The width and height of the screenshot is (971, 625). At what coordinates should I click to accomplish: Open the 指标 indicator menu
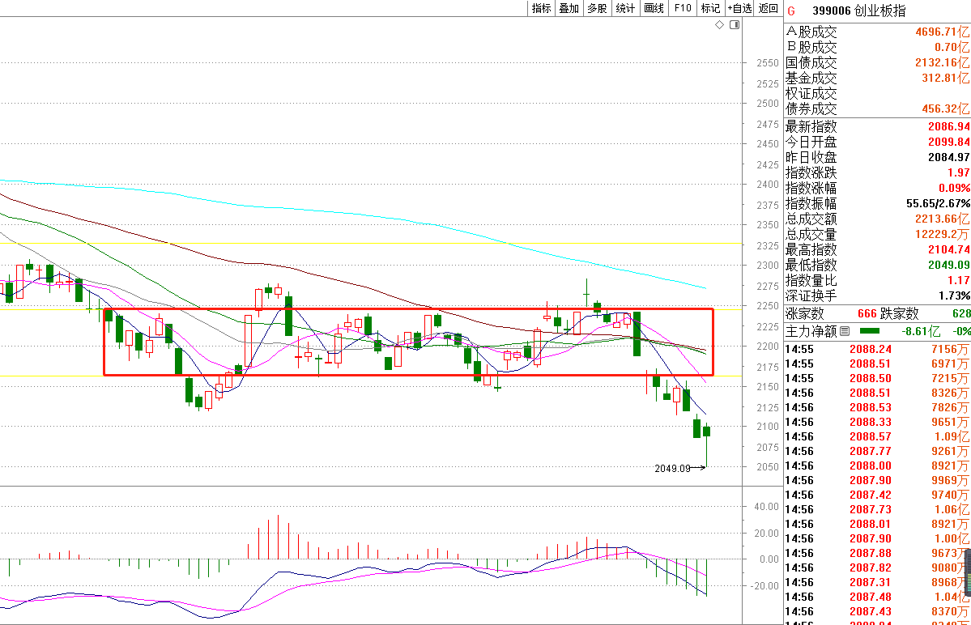pyautogui.click(x=541, y=8)
